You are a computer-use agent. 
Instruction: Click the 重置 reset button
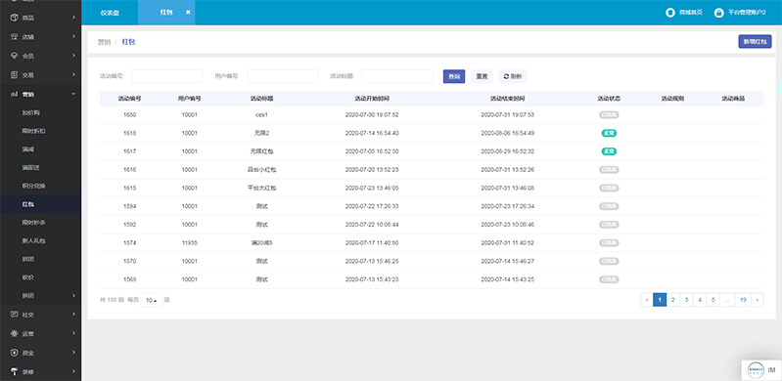(482, 77)
